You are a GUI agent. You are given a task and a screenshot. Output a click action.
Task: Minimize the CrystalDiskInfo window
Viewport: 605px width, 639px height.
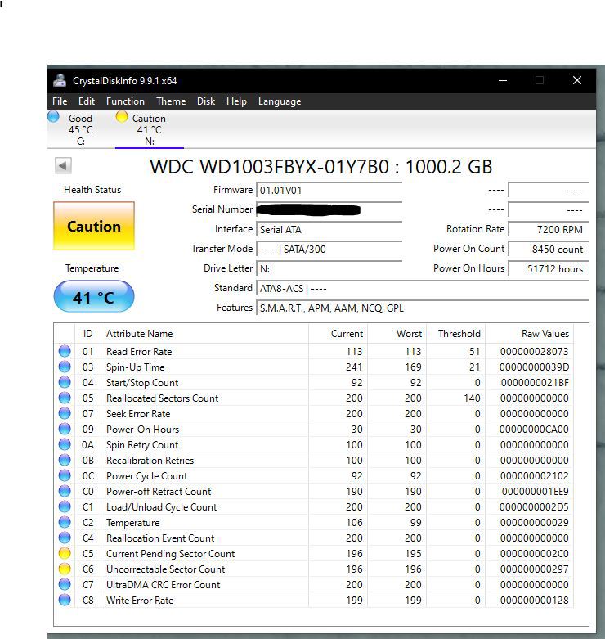click(x=503, y=80)
